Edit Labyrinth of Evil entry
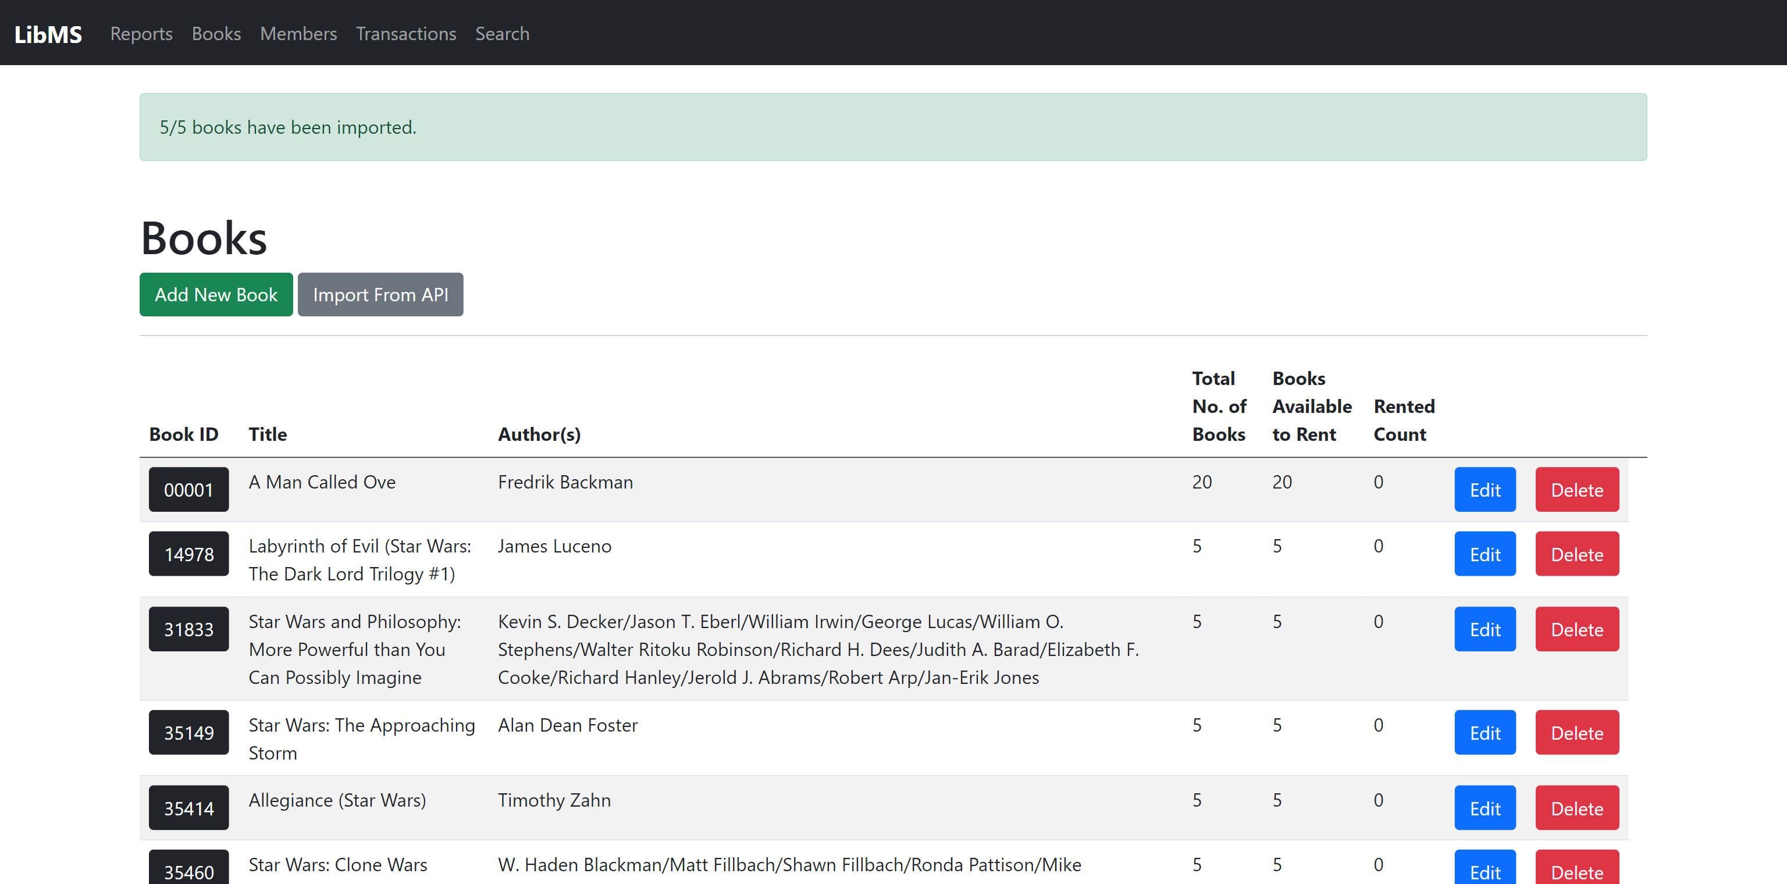 click(x=1485, y=553)
